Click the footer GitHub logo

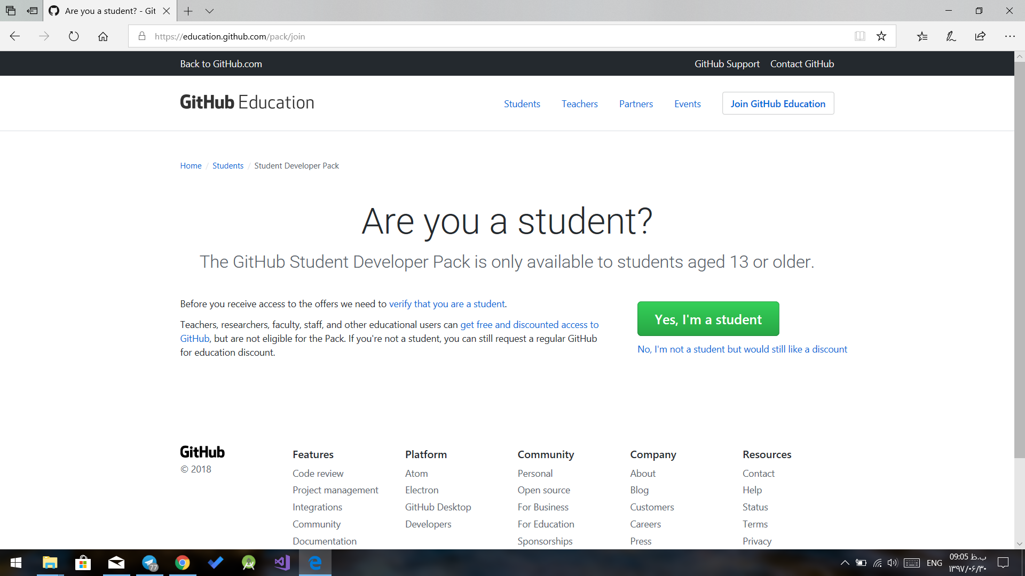[202, 452]
